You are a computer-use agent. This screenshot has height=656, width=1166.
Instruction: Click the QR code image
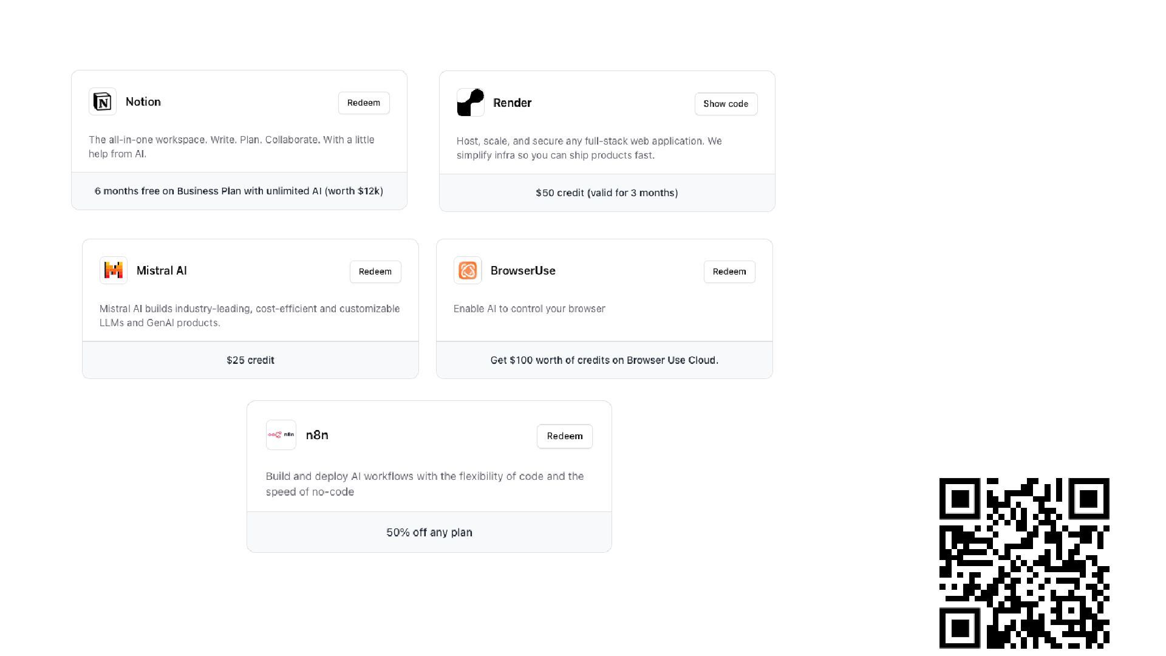pos(1024,562)
